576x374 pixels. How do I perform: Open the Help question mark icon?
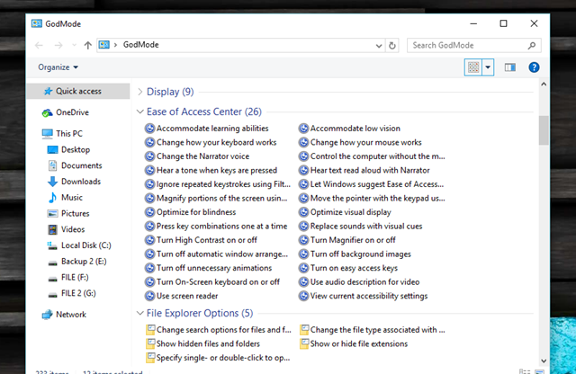tap(534, 67)
